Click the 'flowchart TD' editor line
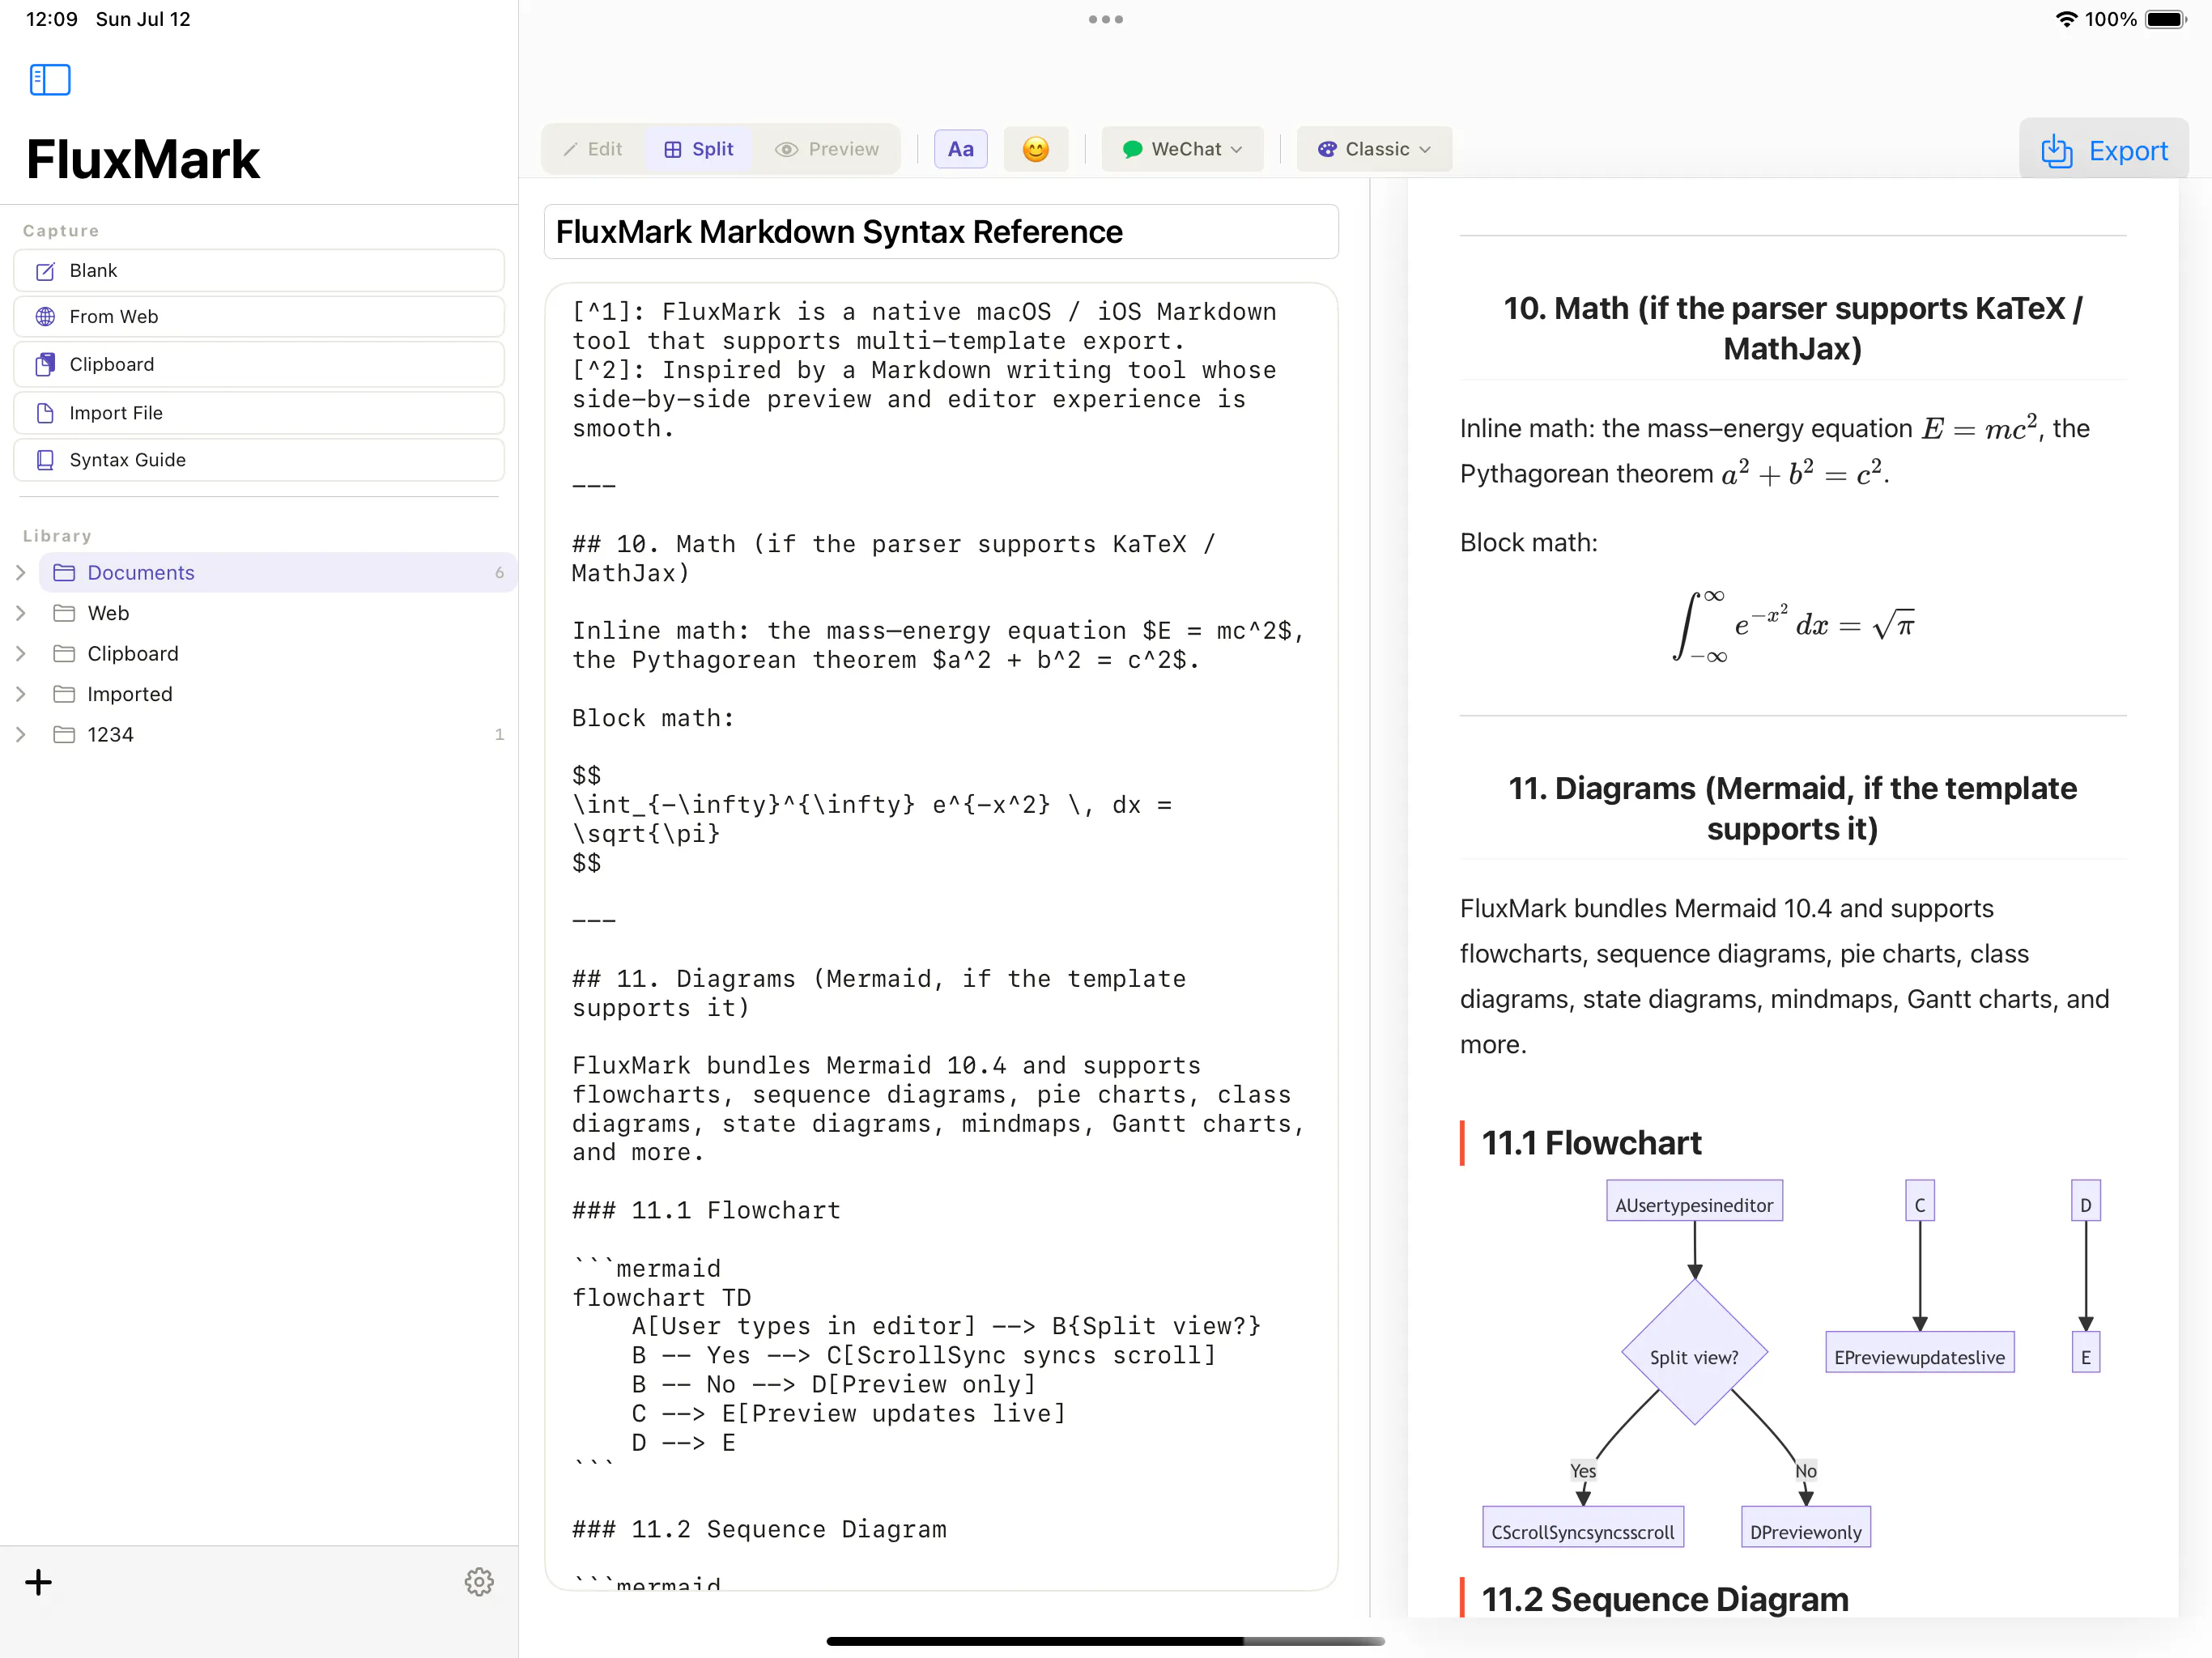Viewport: 2212px width, 1658px height. click(661, 1298)
